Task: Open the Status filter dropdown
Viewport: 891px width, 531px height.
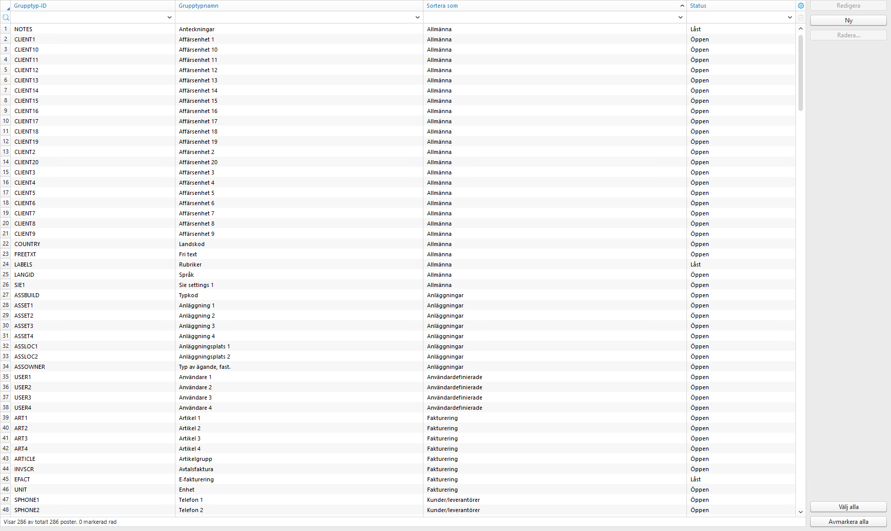Action: pos(790,17)
